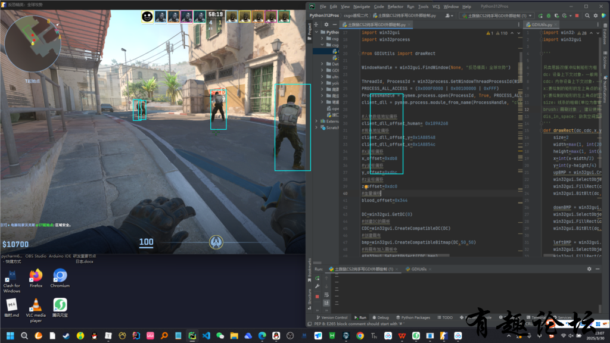Click the Run panel settings gear
Viewport: 610px width, 343px height.
coord(589,269)
